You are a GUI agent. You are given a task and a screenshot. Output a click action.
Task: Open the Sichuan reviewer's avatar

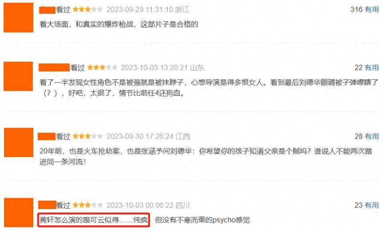tap(19, 213)
